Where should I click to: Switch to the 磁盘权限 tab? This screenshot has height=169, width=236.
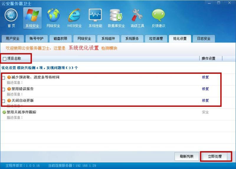tap(60, 39)
